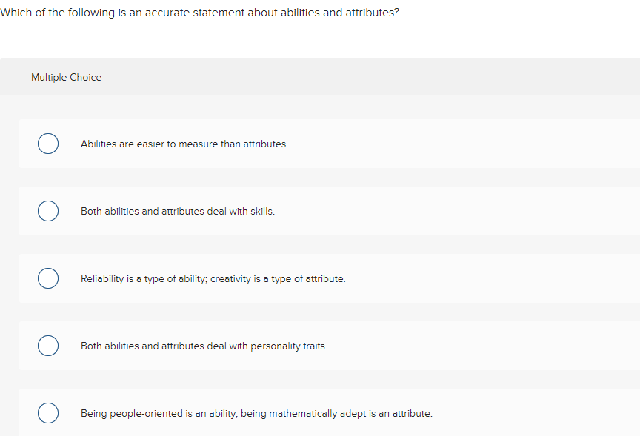Click the answer text about being mathematically adept

256,413
